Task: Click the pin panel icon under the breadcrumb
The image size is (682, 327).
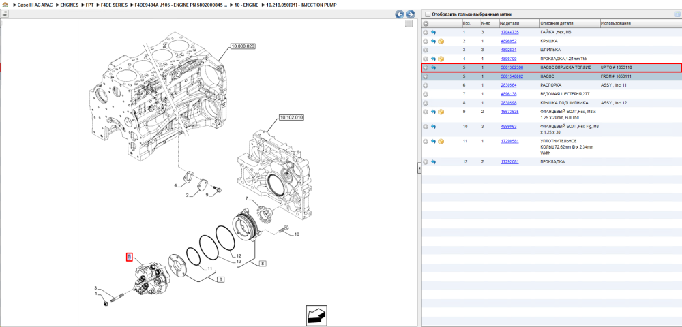Action: [4, 14]
